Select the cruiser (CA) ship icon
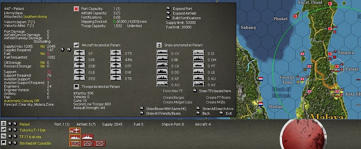 [x=162, y=66]
